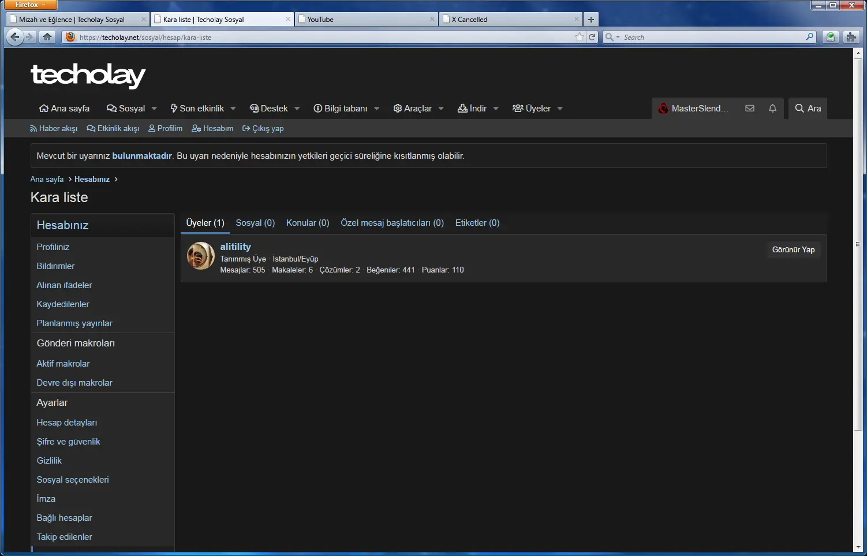Expand the Üyeler dropdown arrow
This screenshot has height=556, width=867.
click(x=560, y=109)
